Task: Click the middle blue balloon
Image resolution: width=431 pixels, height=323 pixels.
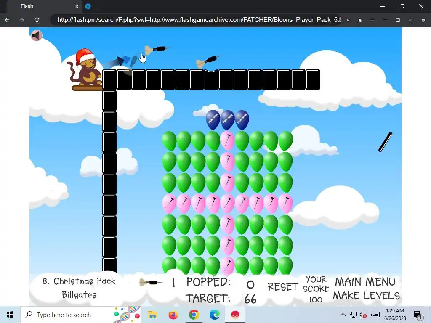Action: [x=227, y=120]
